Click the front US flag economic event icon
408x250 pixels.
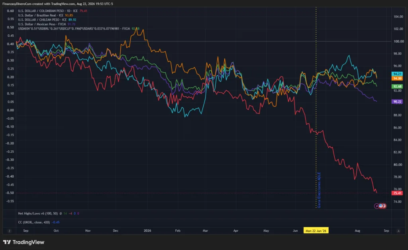click(x=381, y=206)
